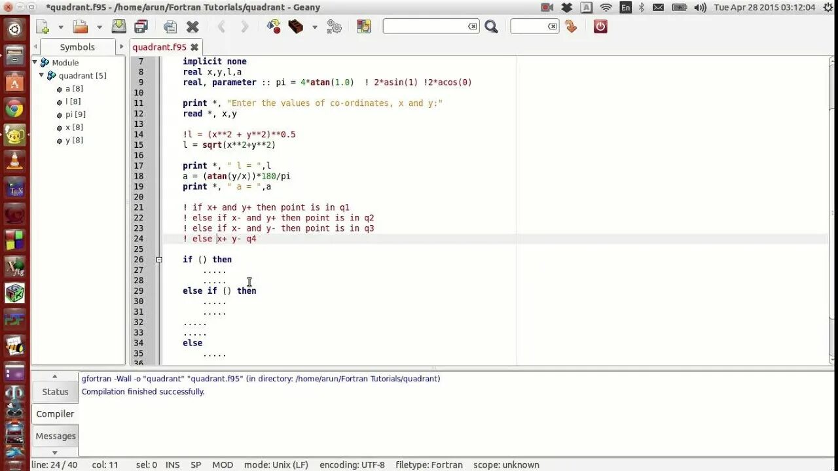Switch to the Status tab

point(54,391)
